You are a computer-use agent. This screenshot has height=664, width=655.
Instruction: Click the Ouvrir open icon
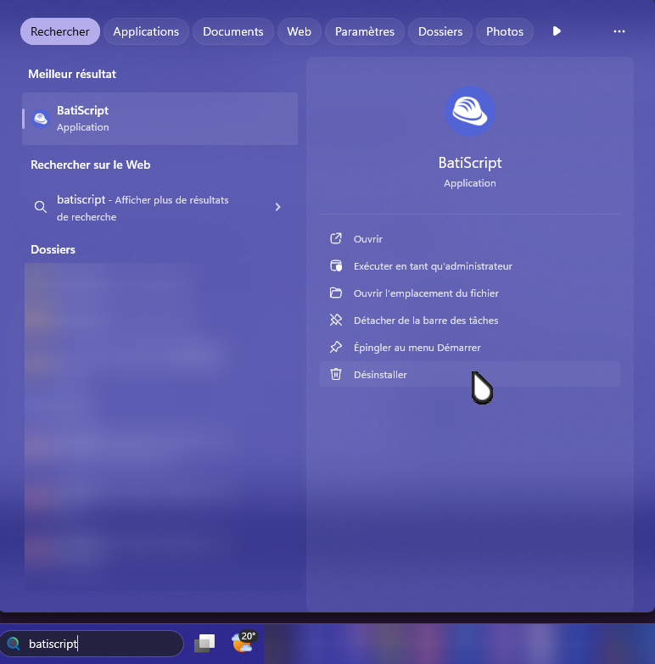(336, 239)
